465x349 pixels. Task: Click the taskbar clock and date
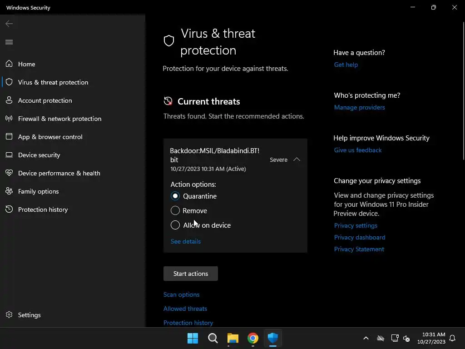431,338
